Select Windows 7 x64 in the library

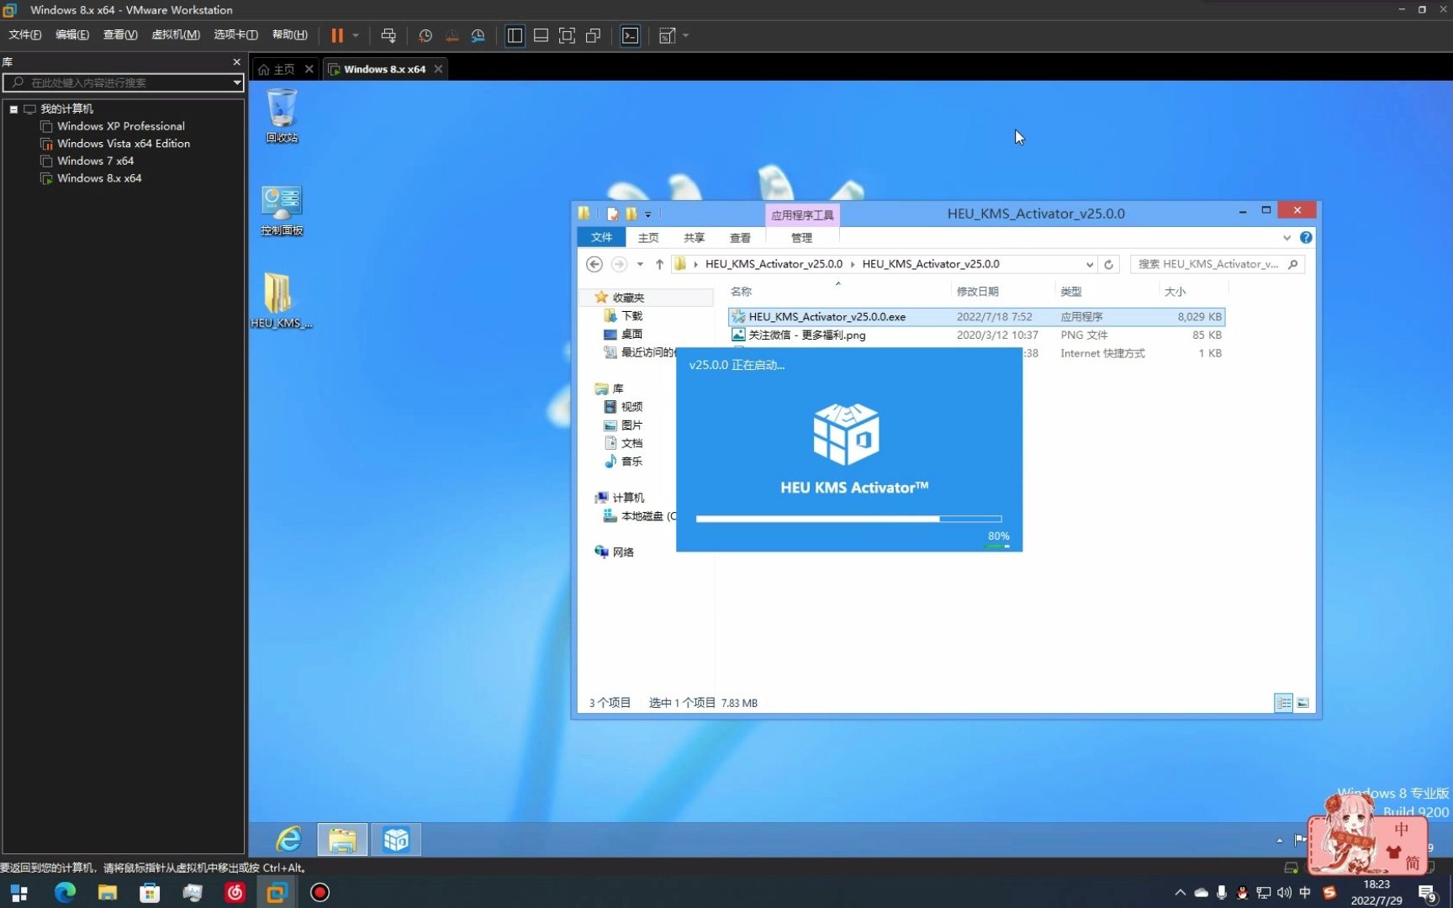(95, 161)
